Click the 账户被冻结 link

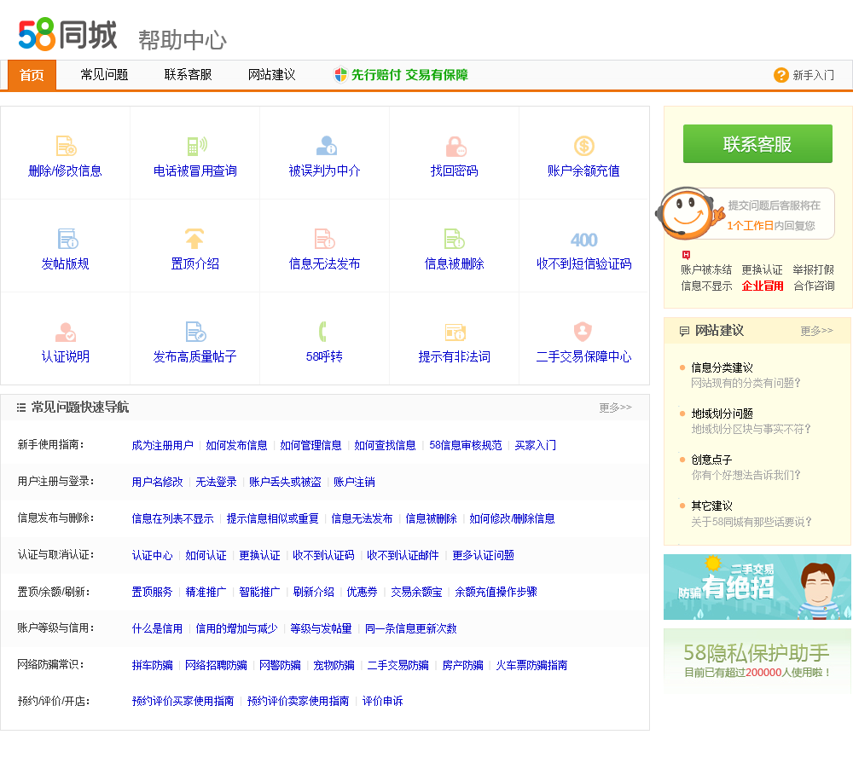click(706, 269)
